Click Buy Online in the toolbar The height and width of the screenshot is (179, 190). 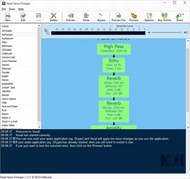click(x=164, y=17)
